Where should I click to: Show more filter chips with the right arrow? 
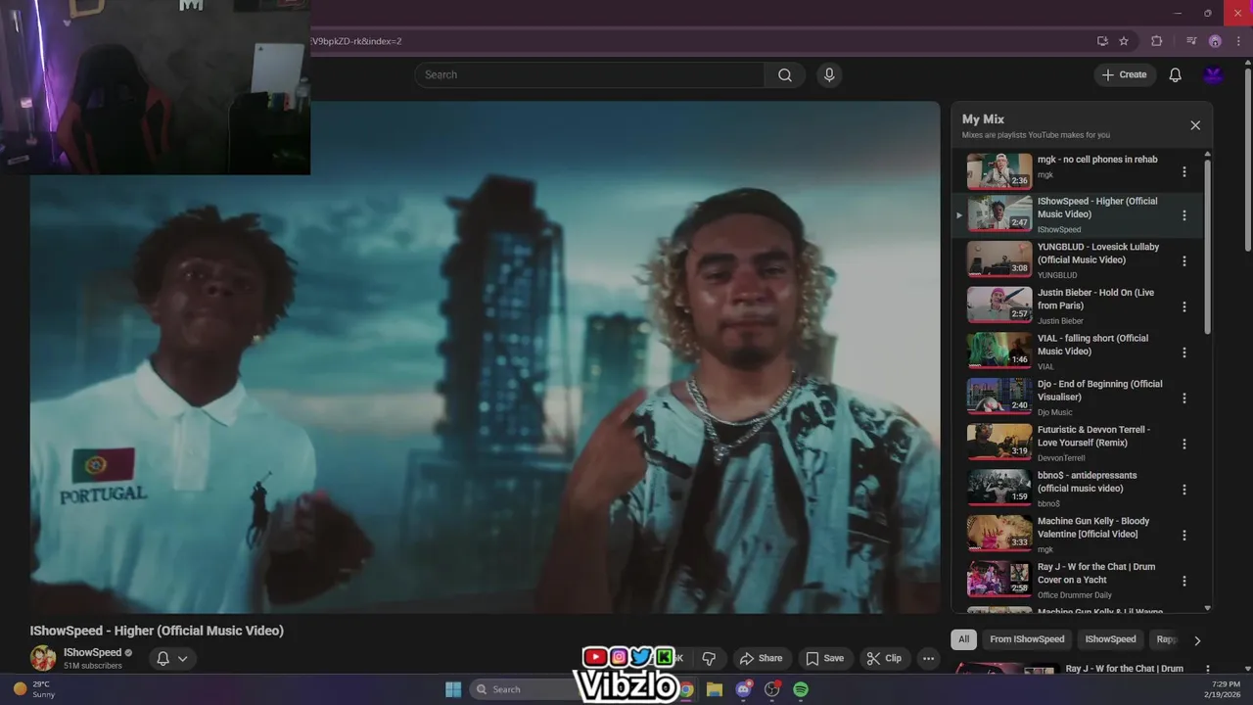1196,640
